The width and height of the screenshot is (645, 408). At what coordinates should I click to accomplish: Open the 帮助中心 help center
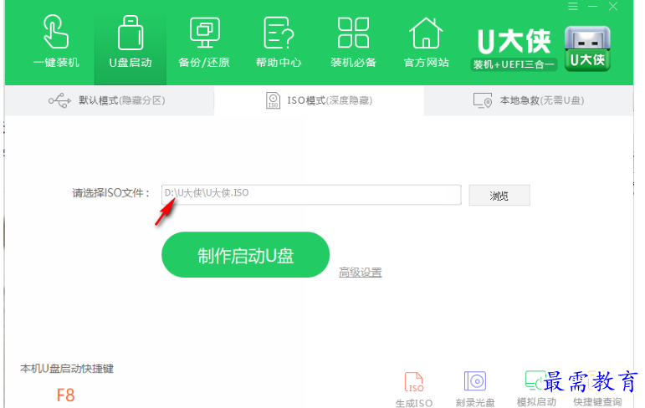click(x=279, y=43)
